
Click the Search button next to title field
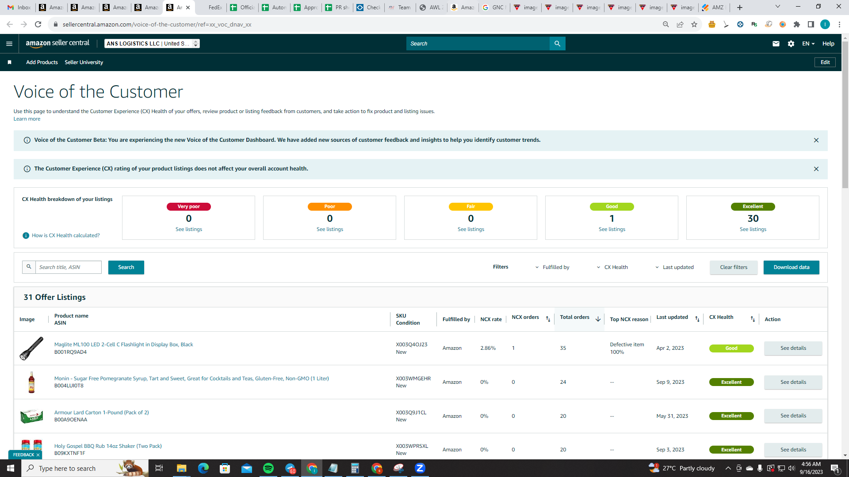[x=126, y=267]
